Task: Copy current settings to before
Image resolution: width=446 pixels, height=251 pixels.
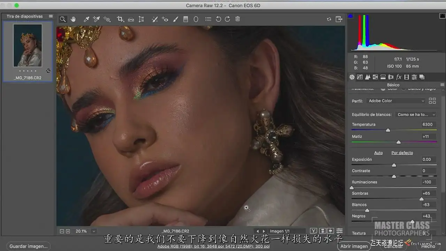Action: point(330,231)
